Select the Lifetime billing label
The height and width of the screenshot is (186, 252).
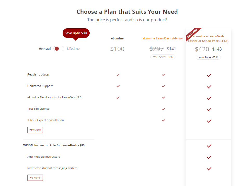click(73, 49)
